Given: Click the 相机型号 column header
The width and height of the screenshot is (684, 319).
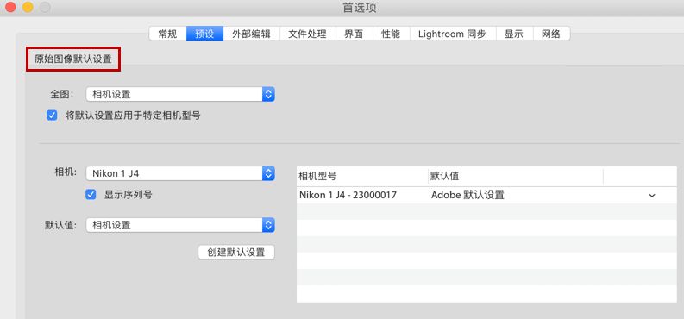Looking at the screenshot, I should [362, 176].
